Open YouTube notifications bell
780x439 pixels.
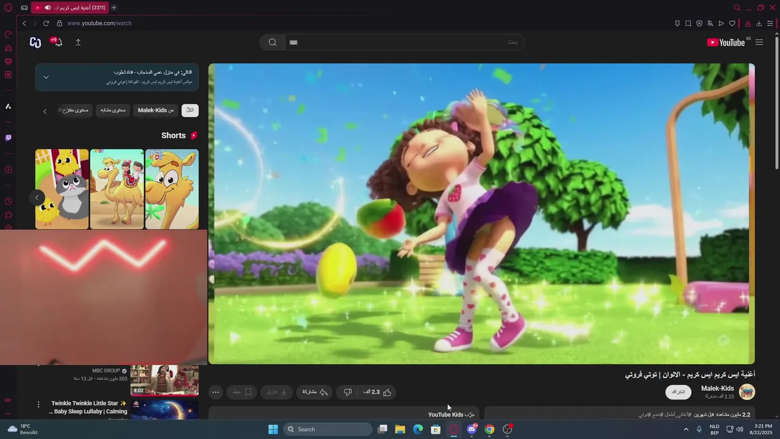(57, 42)
